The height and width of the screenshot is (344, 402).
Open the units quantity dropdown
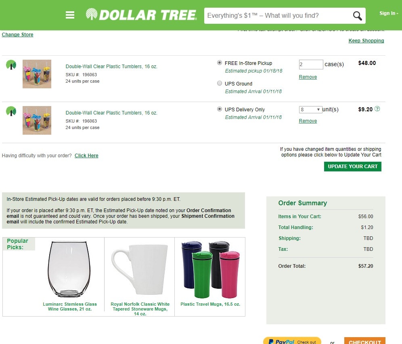(310, 110)
